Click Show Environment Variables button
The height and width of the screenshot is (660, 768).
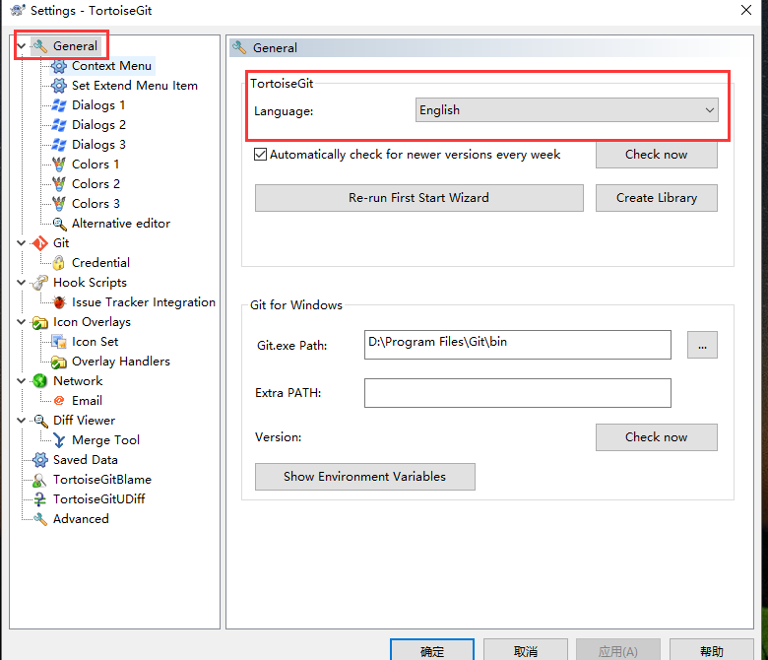365,476
